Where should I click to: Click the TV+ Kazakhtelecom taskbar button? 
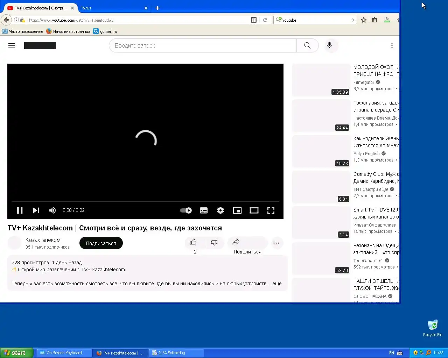pos(120,353)
